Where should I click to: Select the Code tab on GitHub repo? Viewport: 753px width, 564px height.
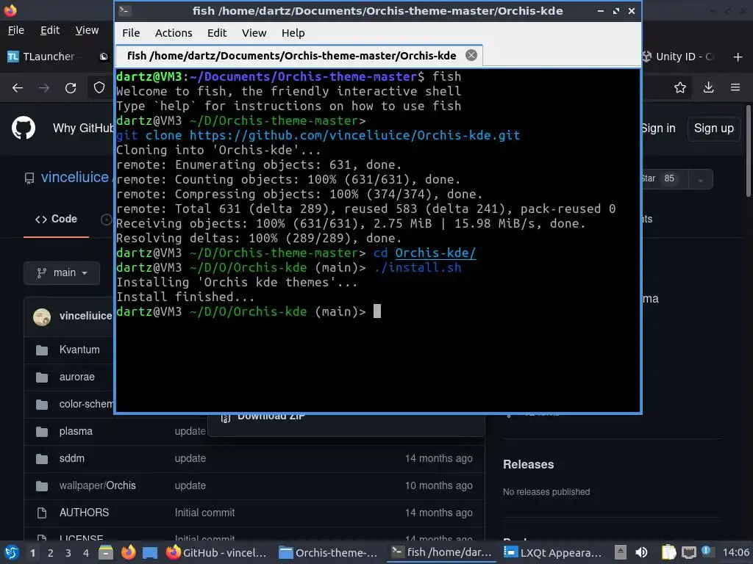click(x=56, y=219)
